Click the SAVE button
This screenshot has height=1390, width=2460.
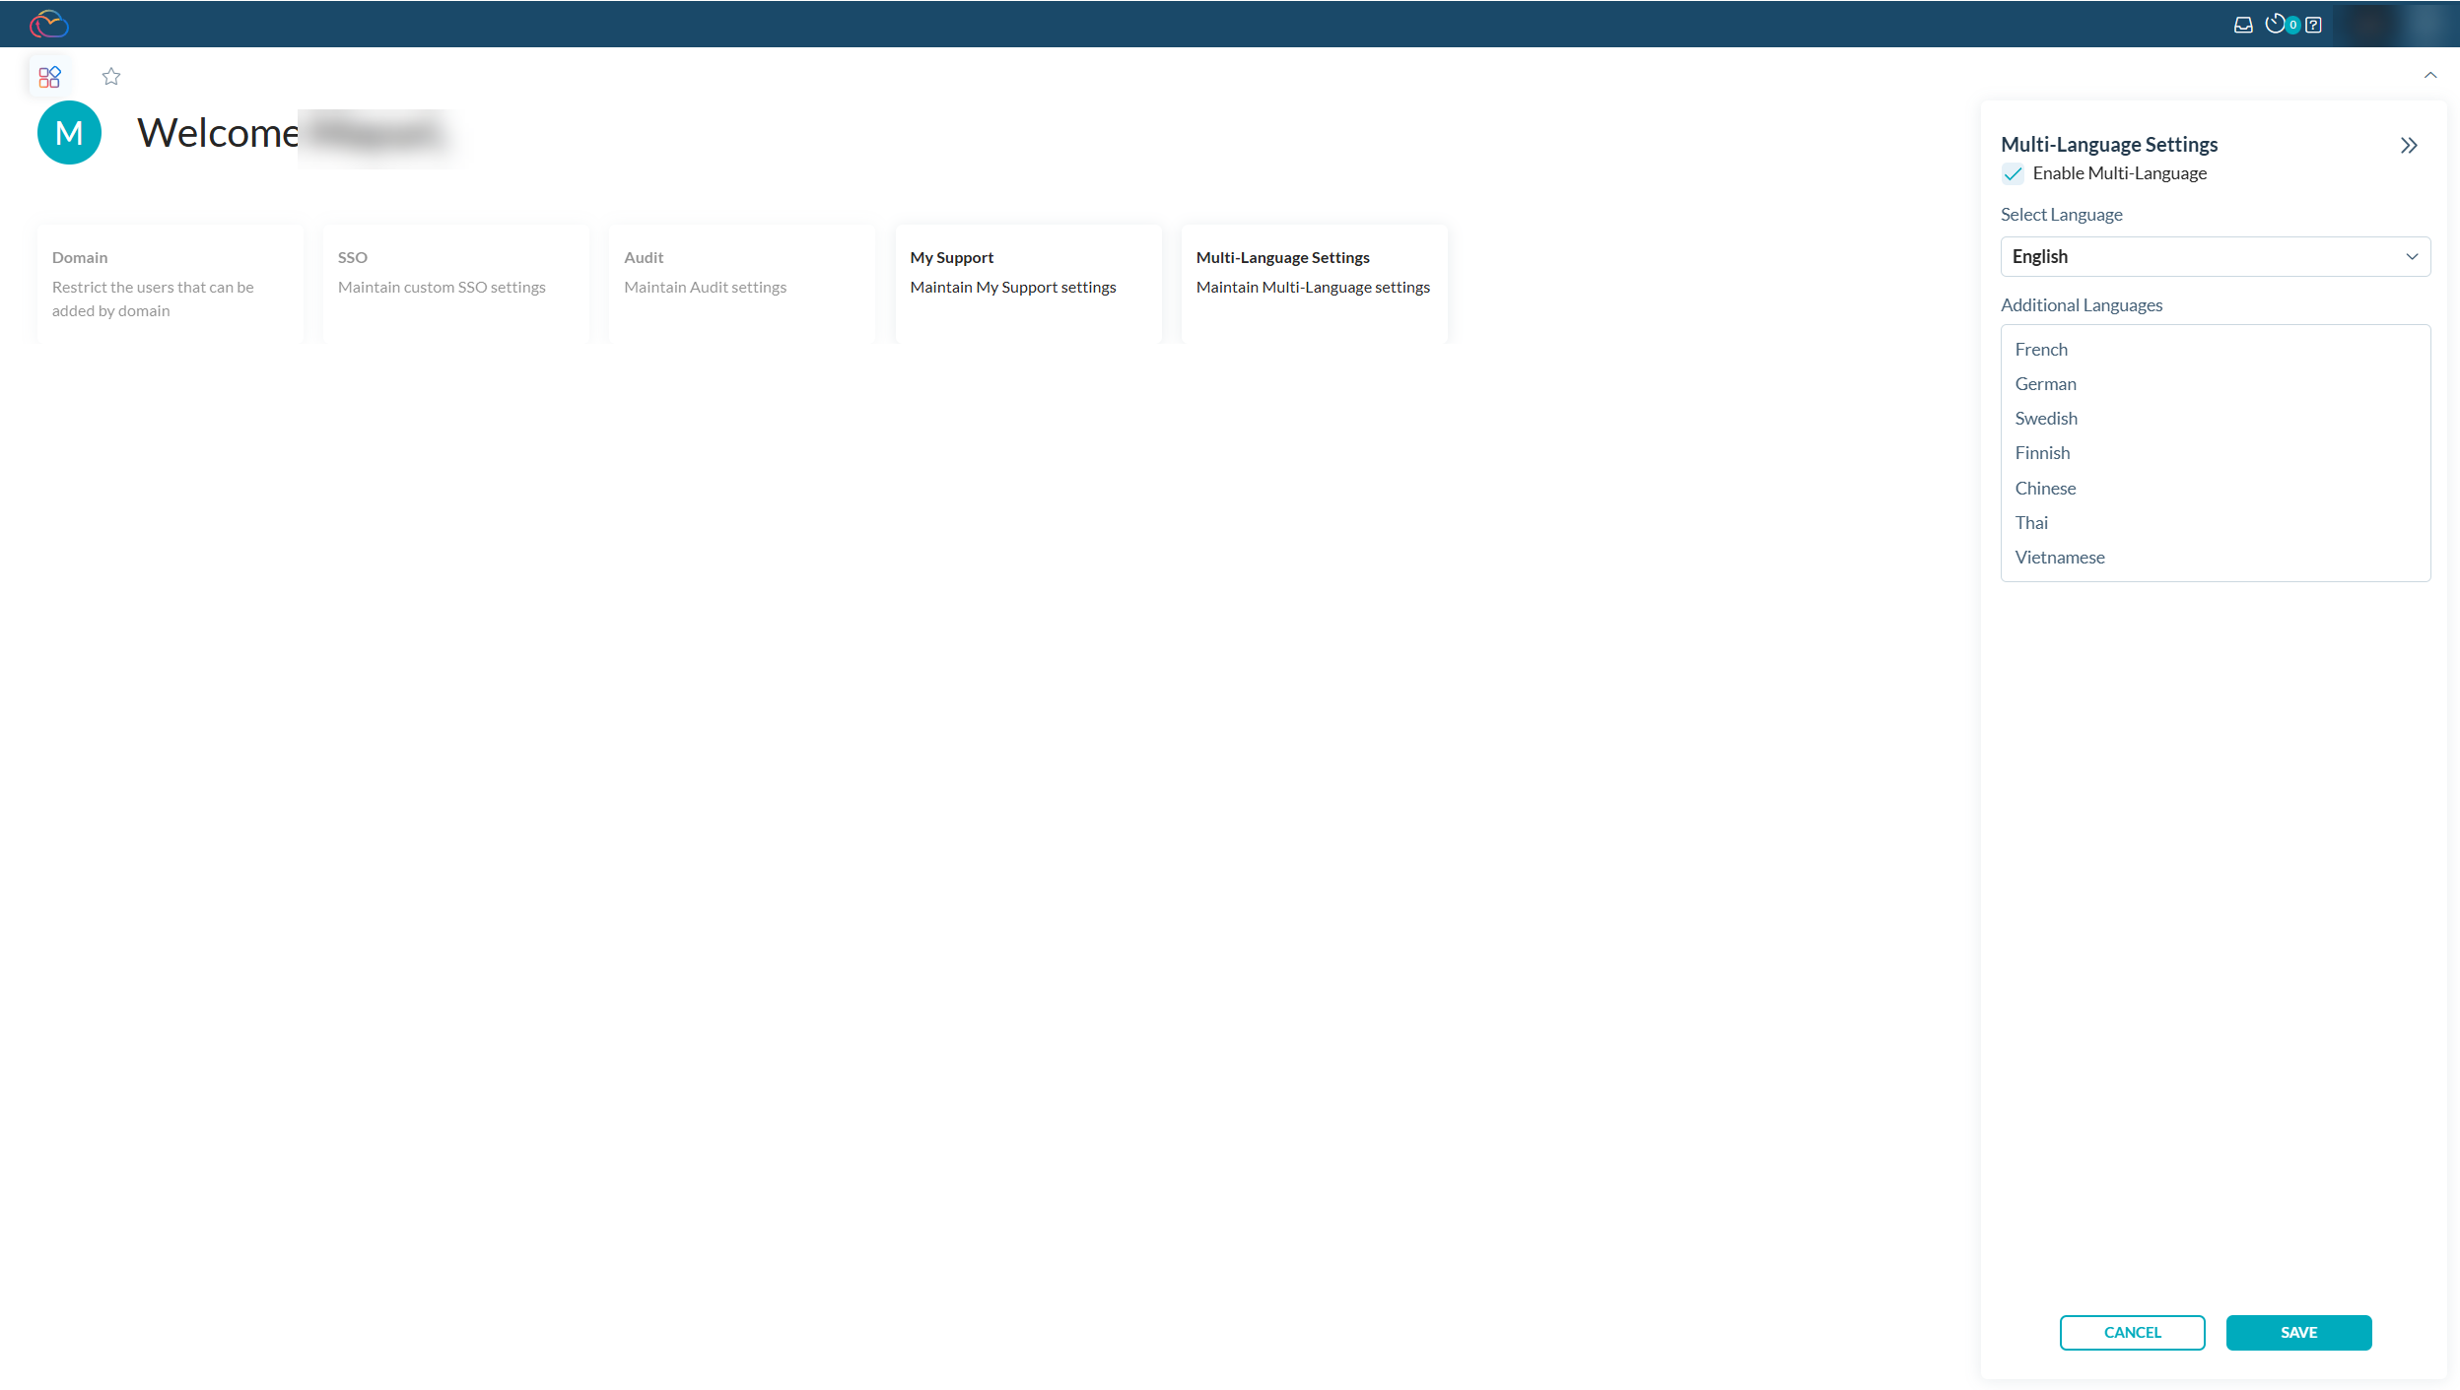pyautogui.click(x=2298, y=1332)
